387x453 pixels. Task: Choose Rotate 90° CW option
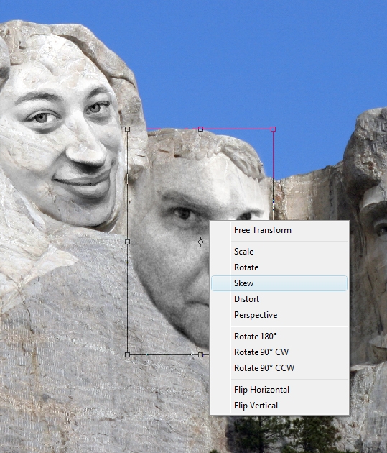pyautogui.click(x=279, y=352)
